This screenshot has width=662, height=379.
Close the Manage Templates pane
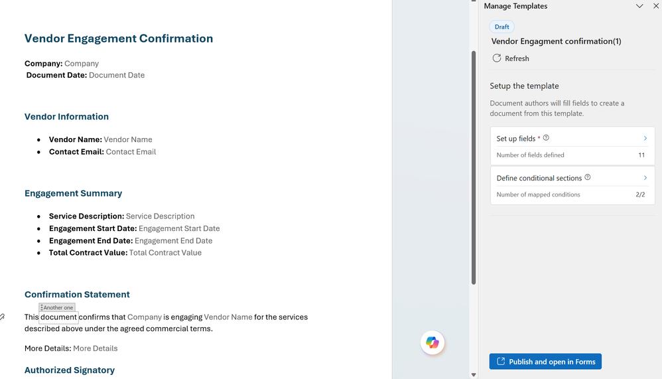tap(656, 6)
